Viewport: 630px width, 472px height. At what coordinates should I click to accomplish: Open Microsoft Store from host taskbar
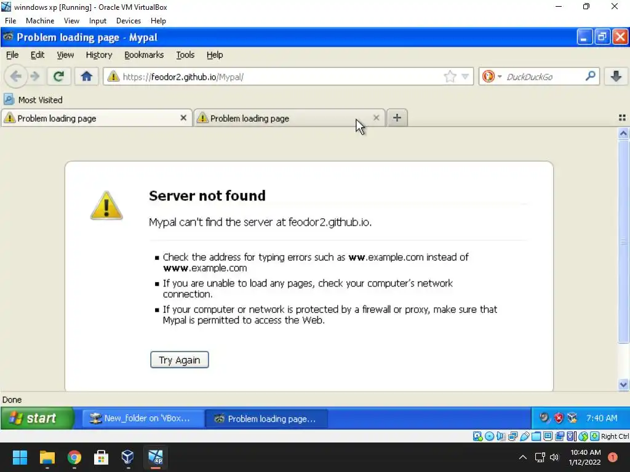101,457
